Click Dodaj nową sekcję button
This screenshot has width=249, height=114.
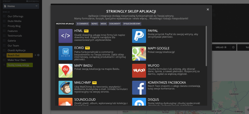[x=20, y=65]
